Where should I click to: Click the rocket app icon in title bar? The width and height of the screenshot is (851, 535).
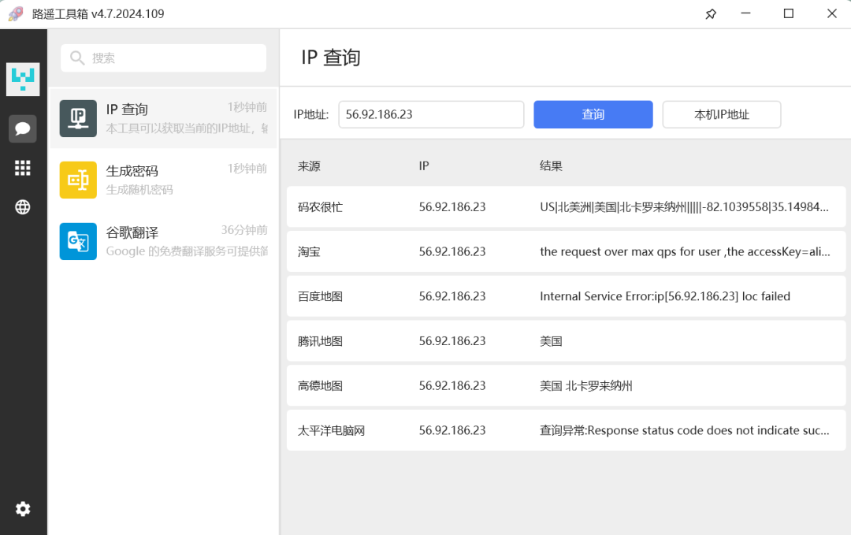coord(16,13)
